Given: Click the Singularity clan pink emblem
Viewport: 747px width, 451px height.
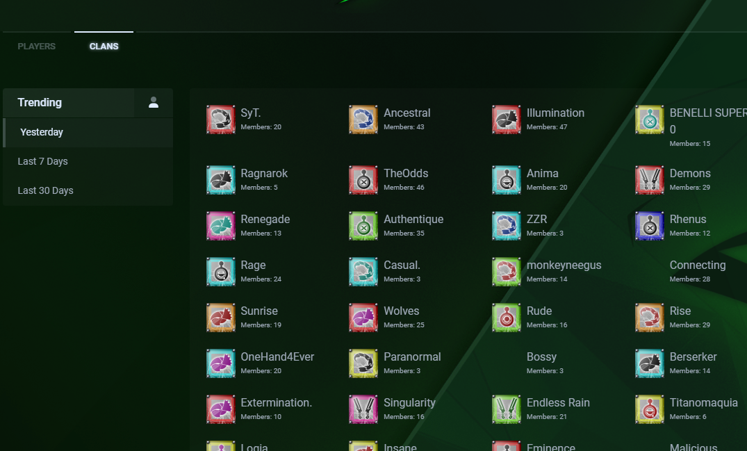Looking at the screenshot, I should (363, 409).
